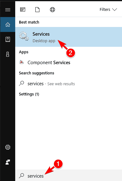122x181 pixels.
Task: Filter results by Apps icon
Action: coord(23,10)
